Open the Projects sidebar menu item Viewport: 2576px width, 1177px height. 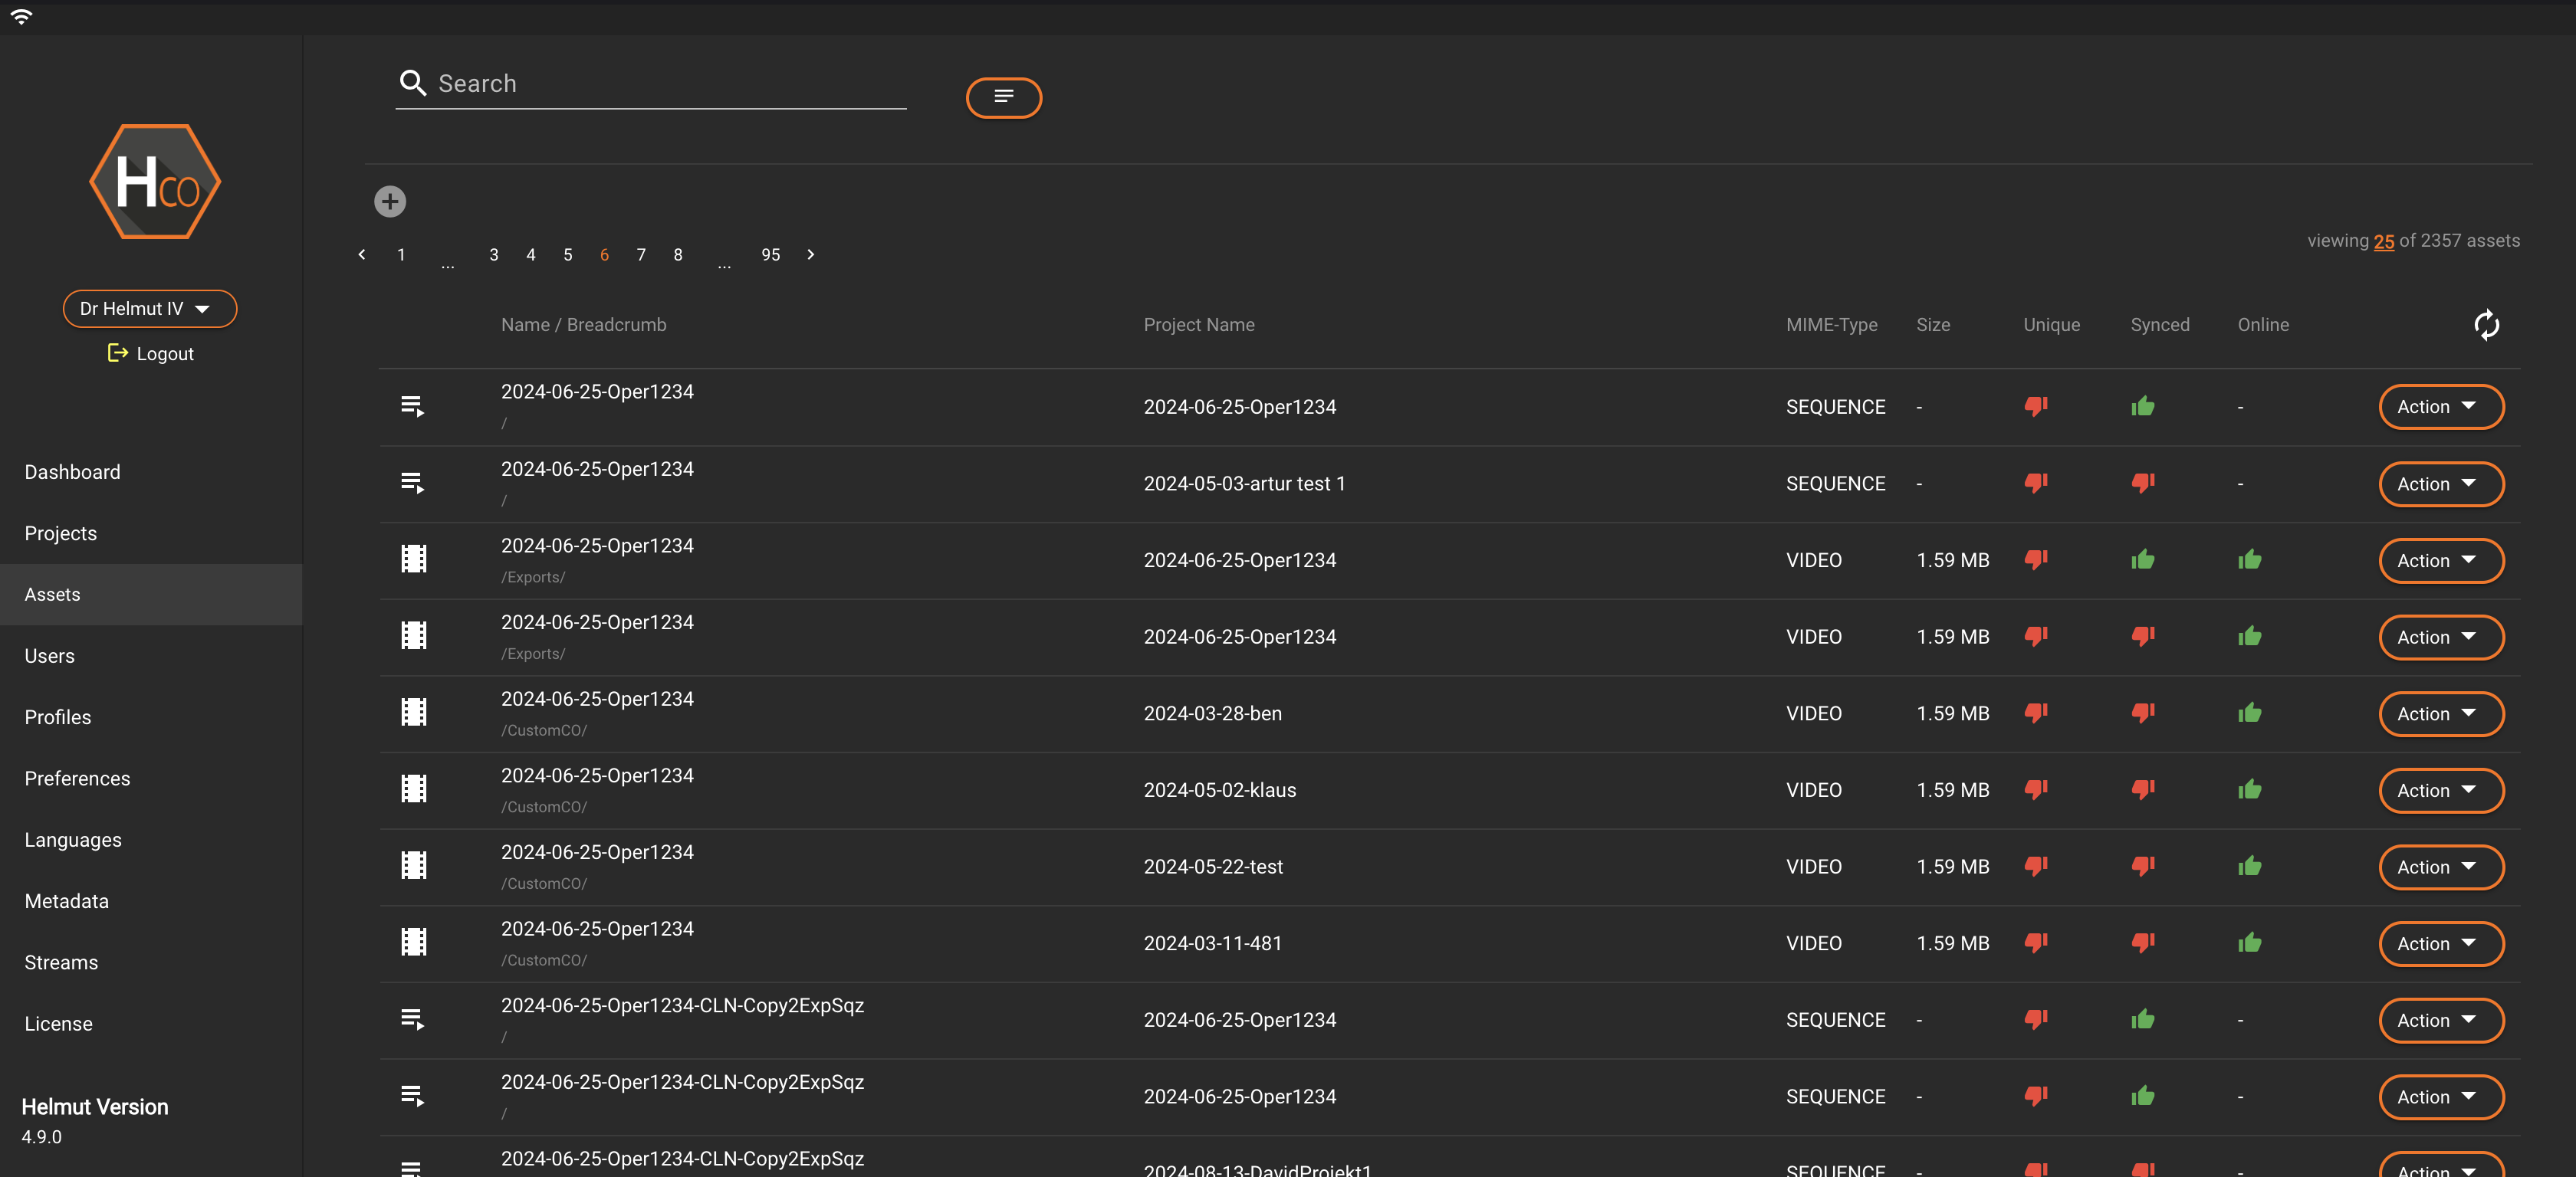coord(61,533)
